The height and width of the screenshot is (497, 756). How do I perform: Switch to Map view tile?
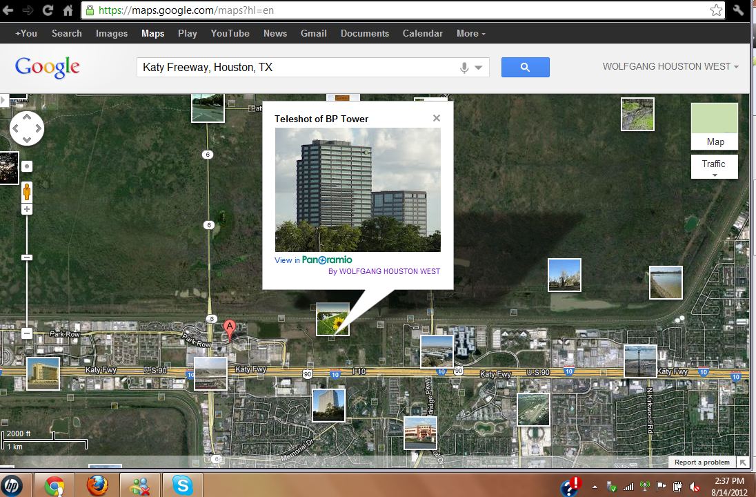(715, 126)
